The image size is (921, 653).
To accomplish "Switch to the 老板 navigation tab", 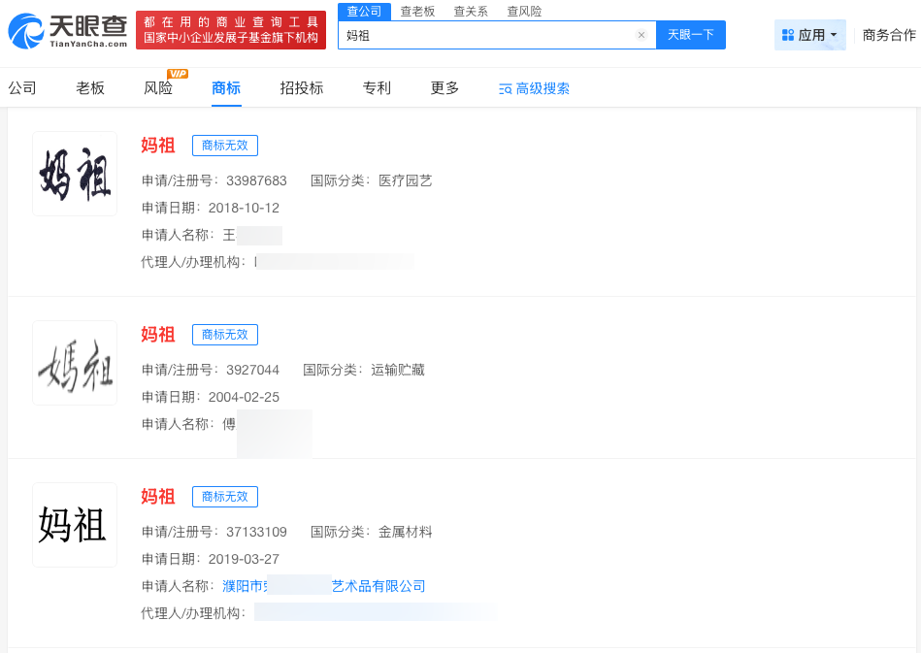I will 88,87.
